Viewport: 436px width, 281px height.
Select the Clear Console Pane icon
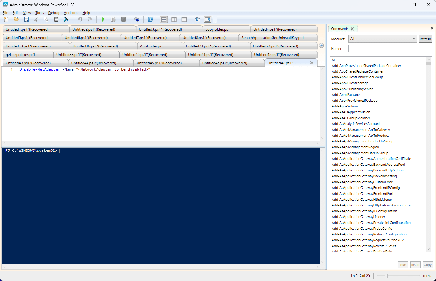pos(66,19)
